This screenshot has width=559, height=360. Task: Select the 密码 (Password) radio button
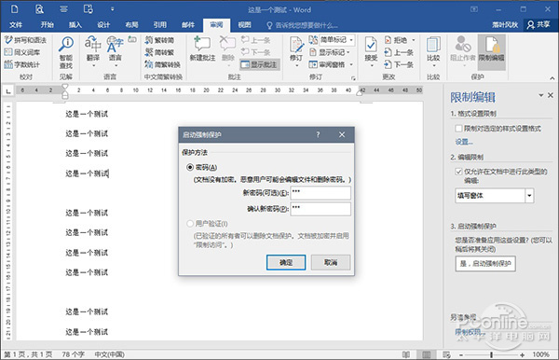[190, 167]
